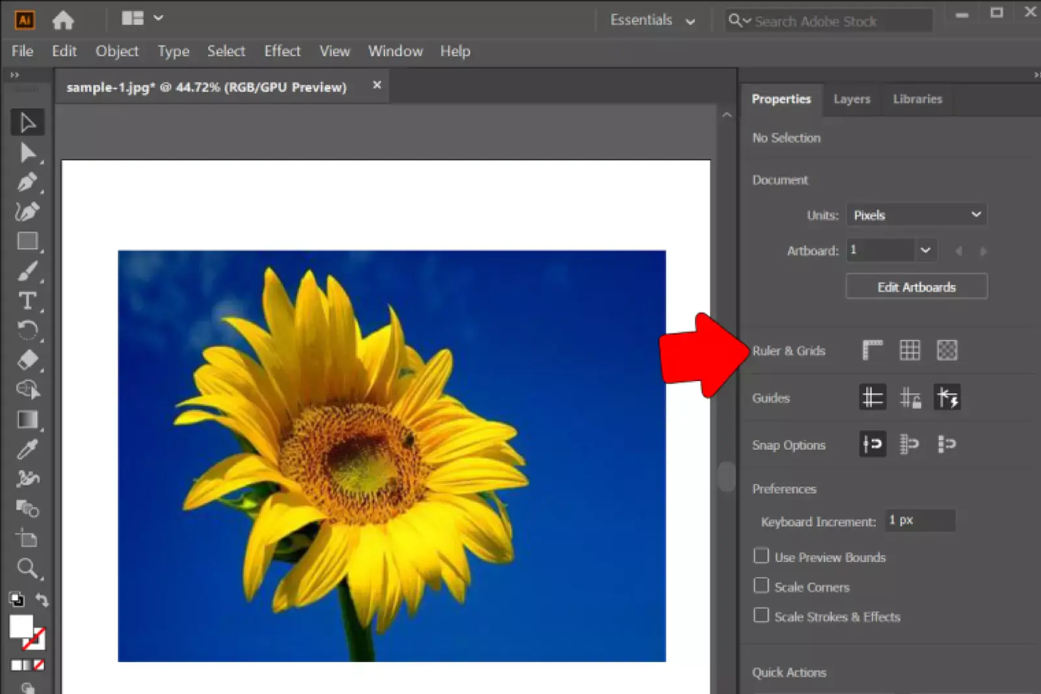The height and width of the screenshot is (694, 1041).
Task: Toggle lock guides button
Action: (x=910, y=397)
